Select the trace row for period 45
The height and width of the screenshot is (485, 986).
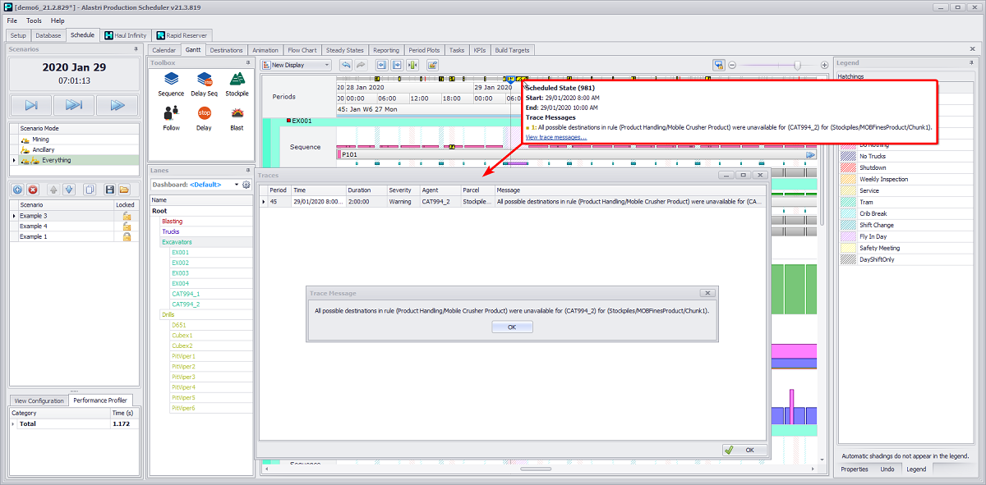tap(511, 201)
